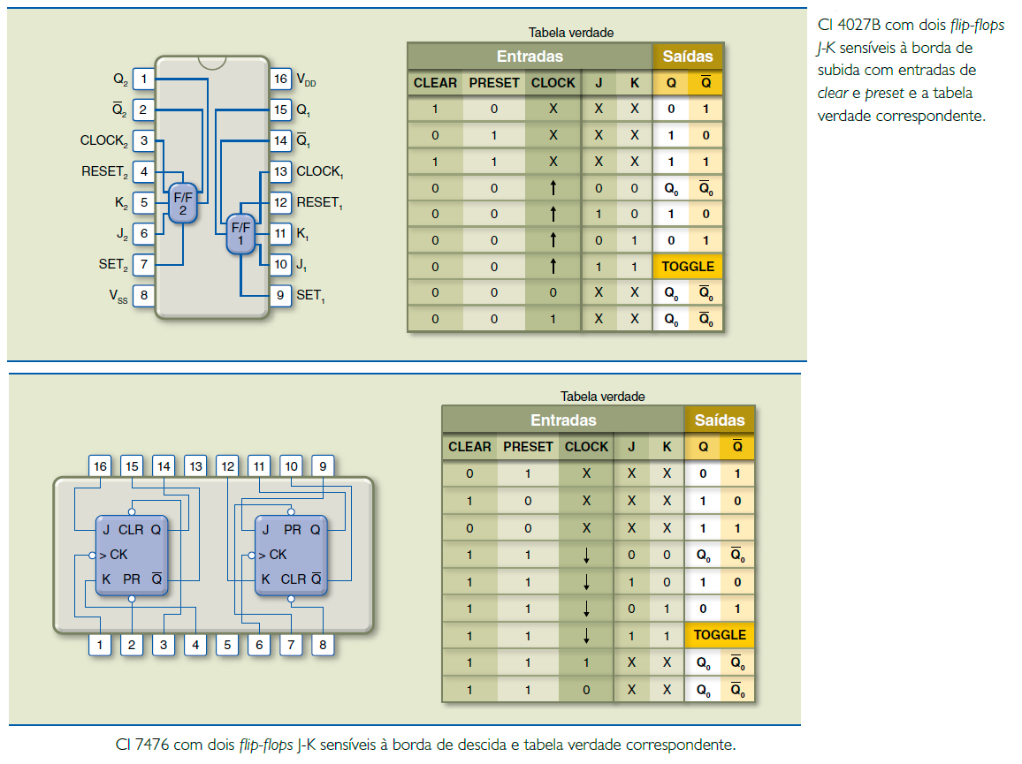
Task: Select pin 8 VSS on the 4027B chip
Action: (143, 296)
